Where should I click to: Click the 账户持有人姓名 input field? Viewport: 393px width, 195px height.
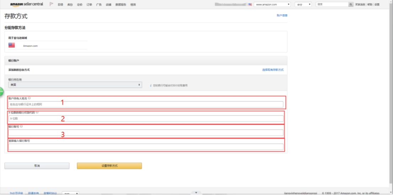coord(146,104)
